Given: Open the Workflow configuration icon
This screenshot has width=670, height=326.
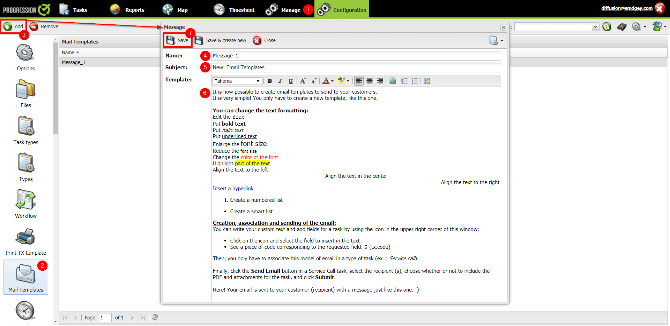Looking at the screenshot, I should coord(25,204).
